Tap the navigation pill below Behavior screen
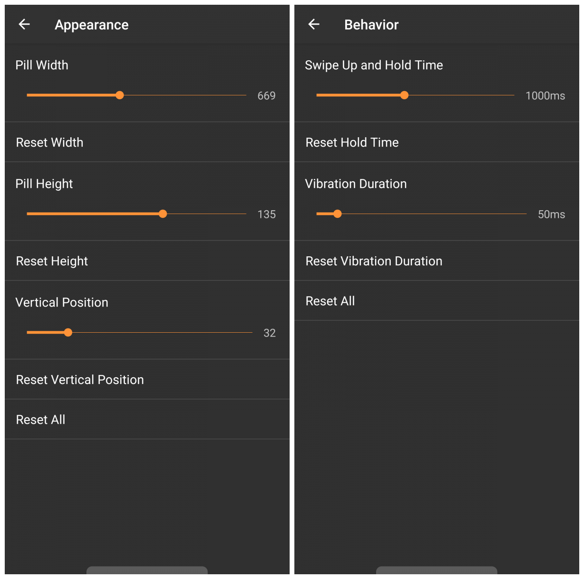 (437, 570)
